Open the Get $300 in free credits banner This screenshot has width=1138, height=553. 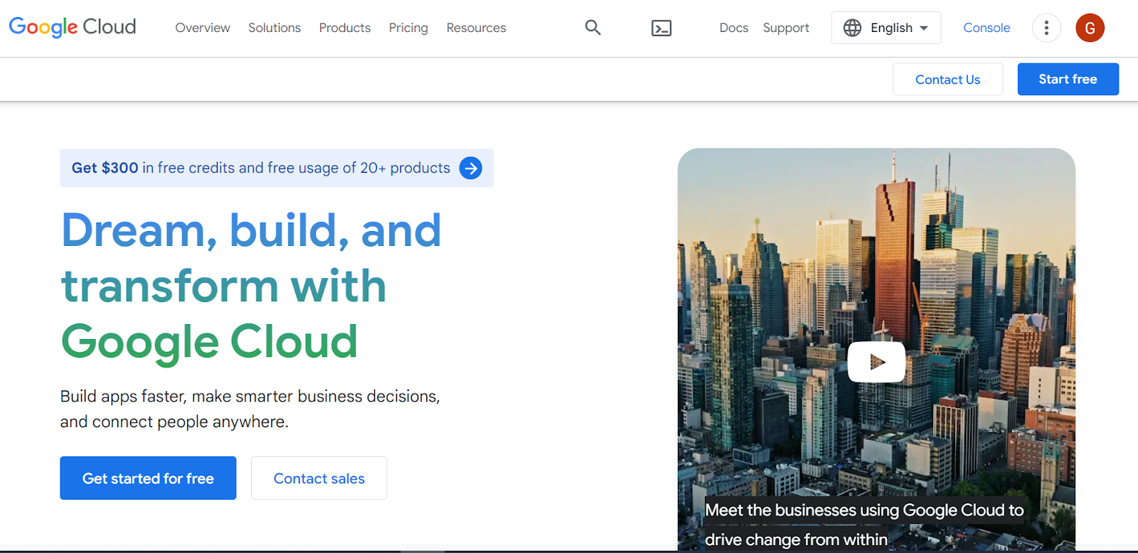click(x=276, y=168)
